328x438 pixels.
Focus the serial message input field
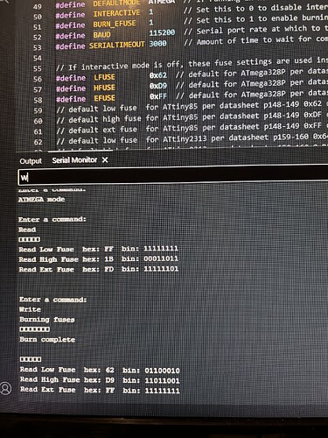[x=173, y=176]
